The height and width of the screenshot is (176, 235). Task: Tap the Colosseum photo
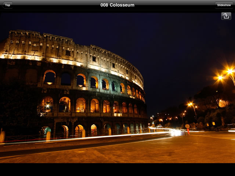pyautogui.click(x=117, y=88)
